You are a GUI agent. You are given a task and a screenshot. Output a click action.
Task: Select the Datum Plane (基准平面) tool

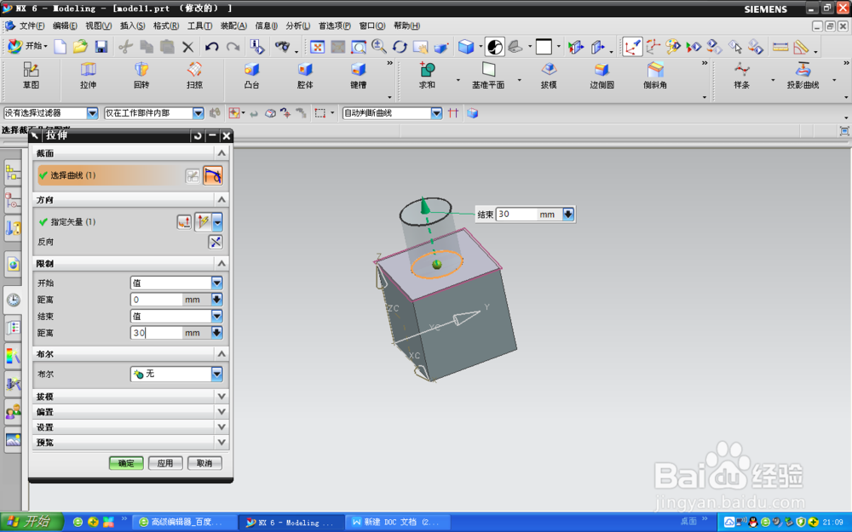(x=488, y=76)
